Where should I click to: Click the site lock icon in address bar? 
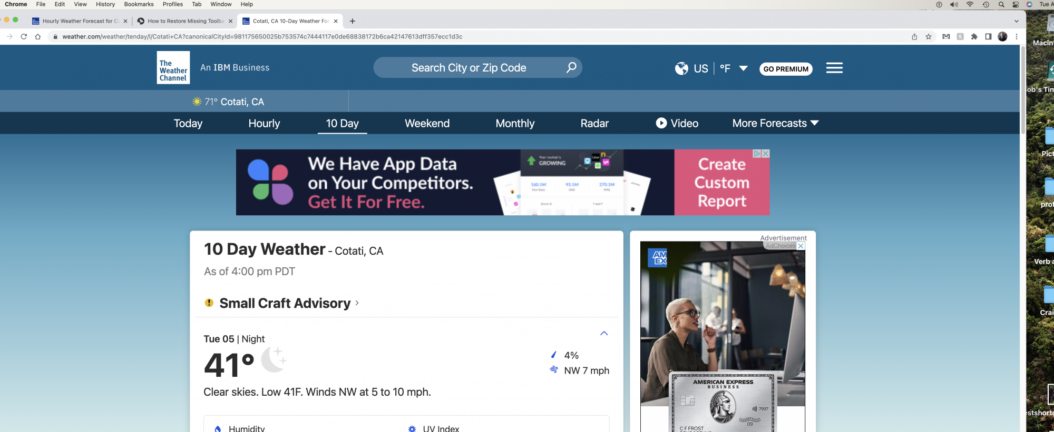55,36
